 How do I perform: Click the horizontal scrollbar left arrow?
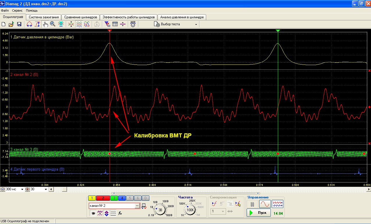coord(51,189)
